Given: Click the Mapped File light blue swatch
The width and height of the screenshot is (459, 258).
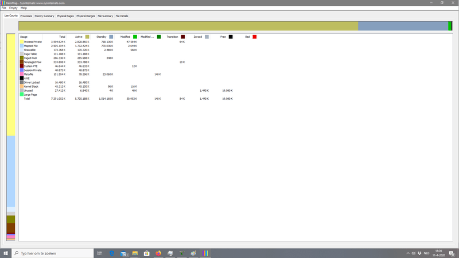Looking at the screenshot, I should [x=22, y=46].
